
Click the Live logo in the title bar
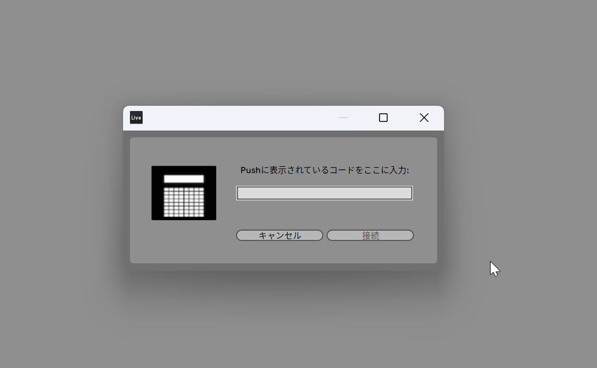point(136,118)
